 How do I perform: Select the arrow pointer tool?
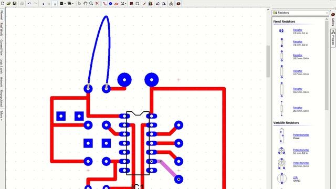tap(79, 4)
